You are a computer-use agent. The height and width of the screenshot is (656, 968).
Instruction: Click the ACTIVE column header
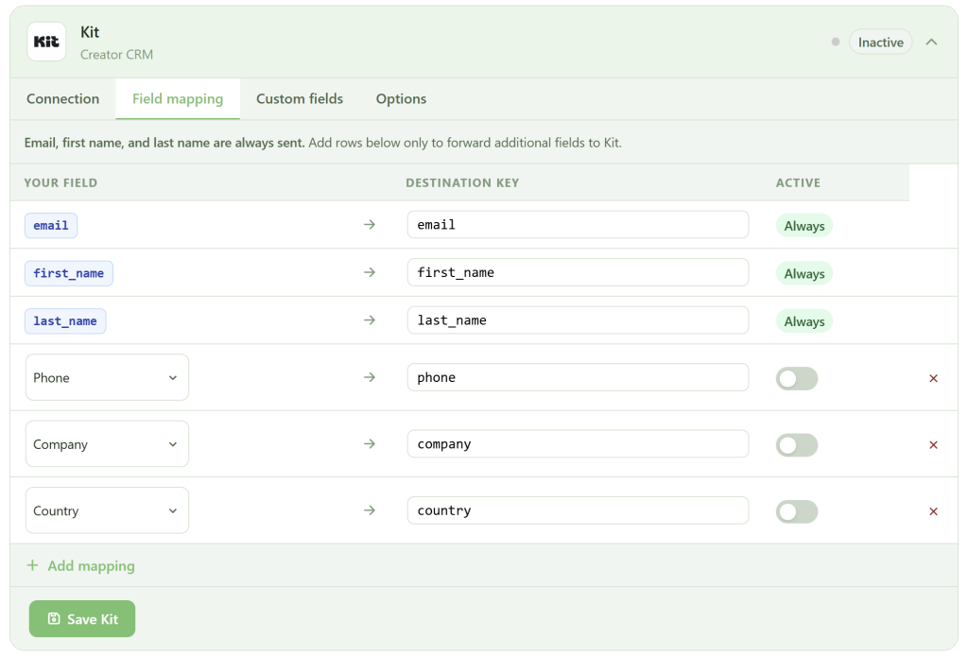(x=798, y=182)
